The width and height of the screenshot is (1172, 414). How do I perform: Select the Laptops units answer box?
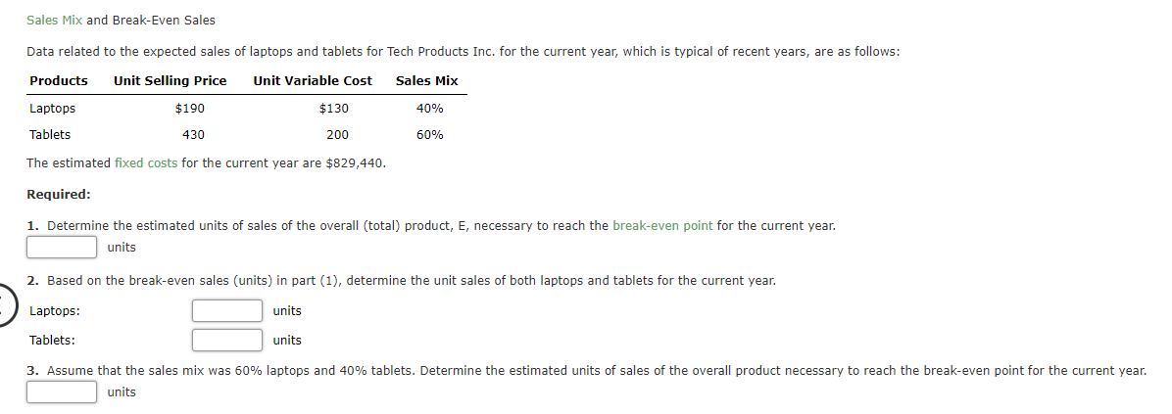click(227, 310)
